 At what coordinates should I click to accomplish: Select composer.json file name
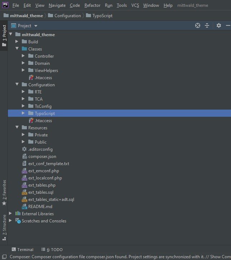click(42, 157)
